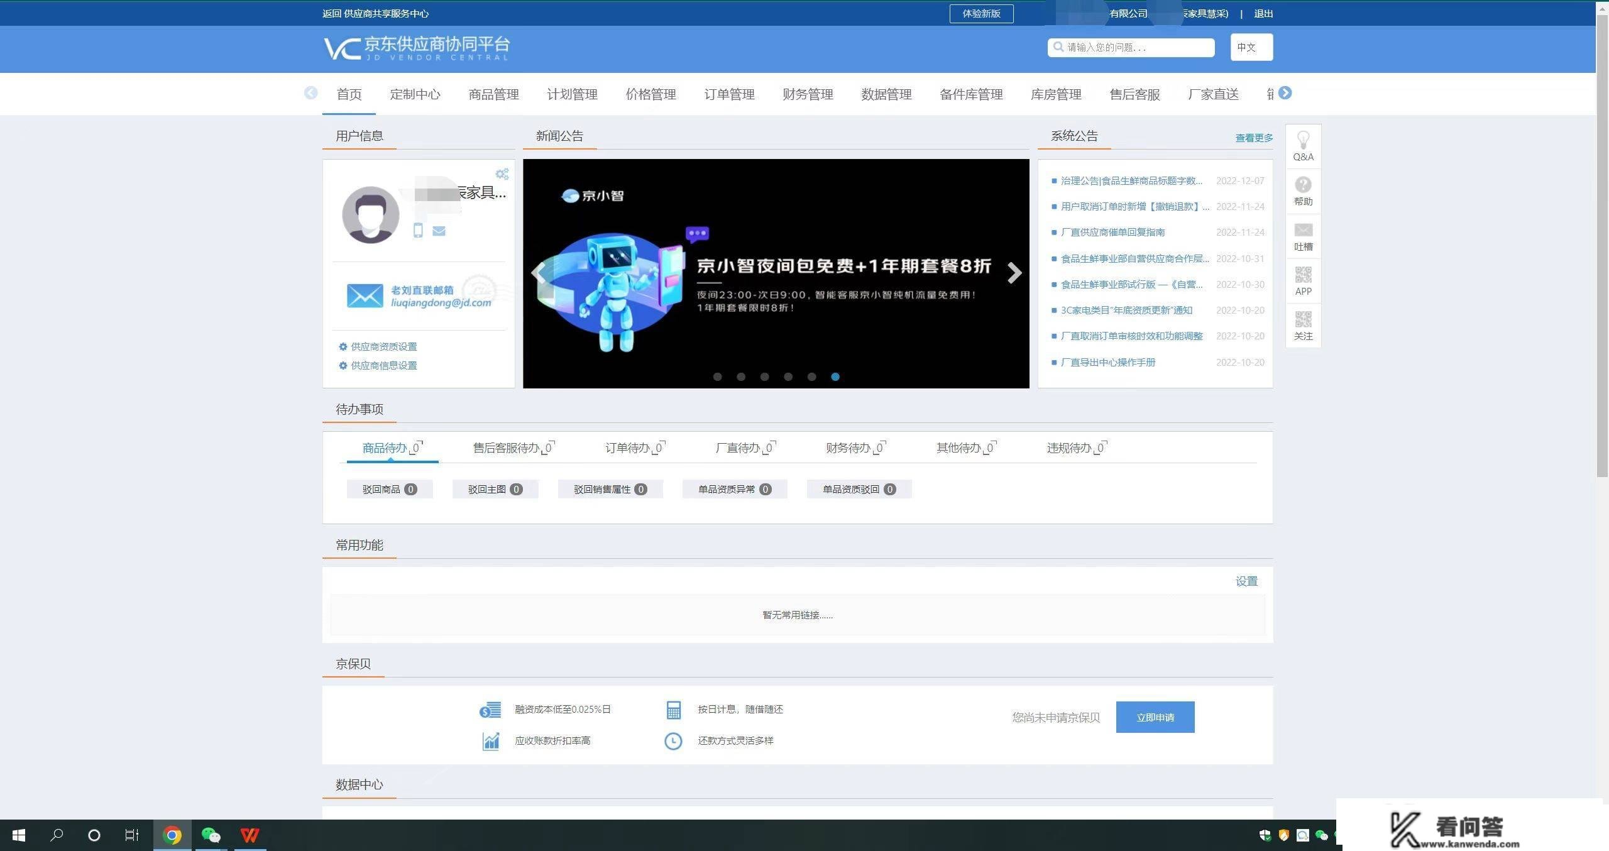This screenshot has height=851, width=1609.
Task: Click 返回 供应商共享服务中心 link
Action: tap(375, 13)
